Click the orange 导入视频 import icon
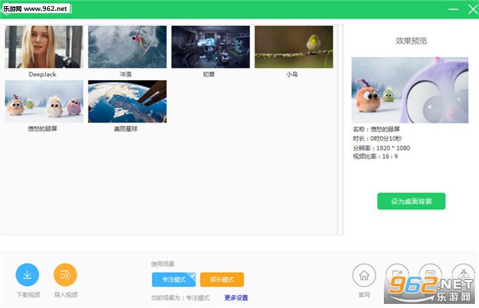This screenshot has width=479, height=308. (x=65, y=274)
